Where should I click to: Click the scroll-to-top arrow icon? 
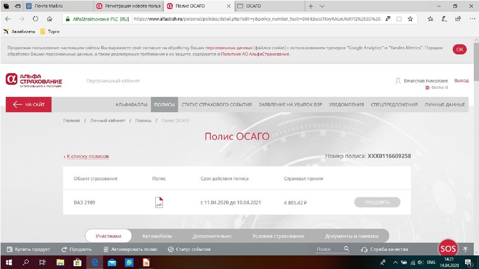[465, 249]
